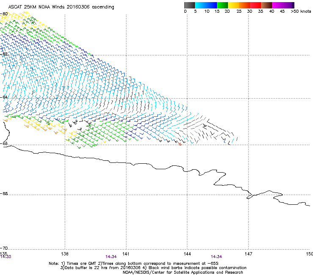This screenshot has height=275, width=313.
Task: Click the '144' longitude label
Action: 187,254
